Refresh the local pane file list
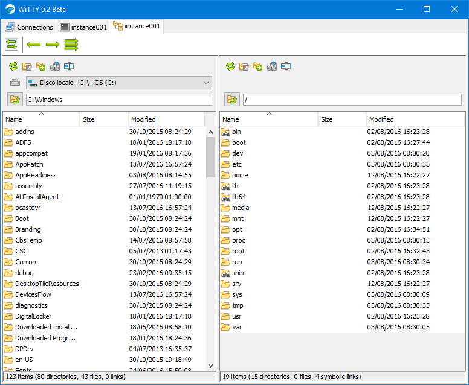 13,66
